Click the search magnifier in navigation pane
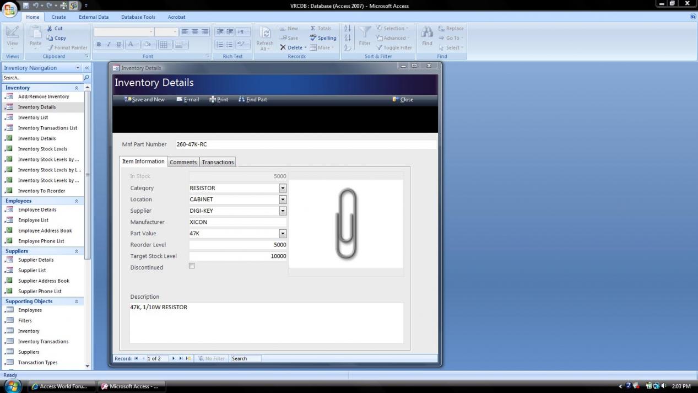Image resolution: width=698 pixels, height=393 pixels. [x=86, y=78]
